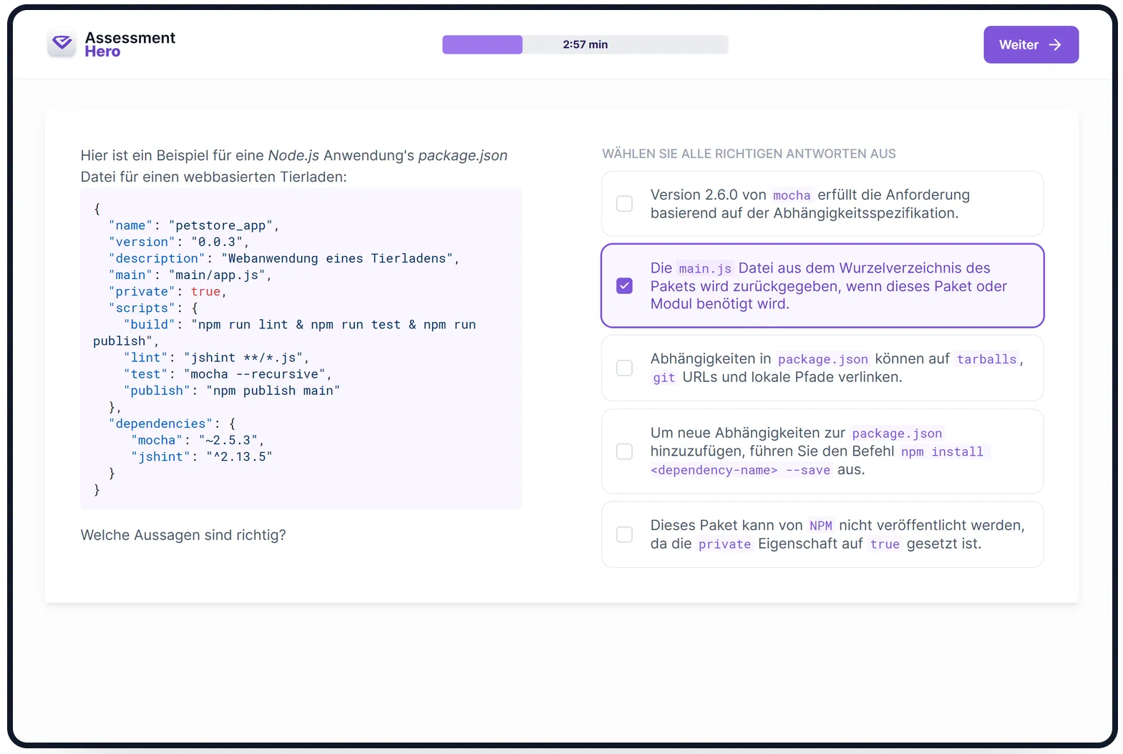Viewport: 1123px width, 754px height.
Task: Click the '"build"' script line in code
Action: click(285, 333)
